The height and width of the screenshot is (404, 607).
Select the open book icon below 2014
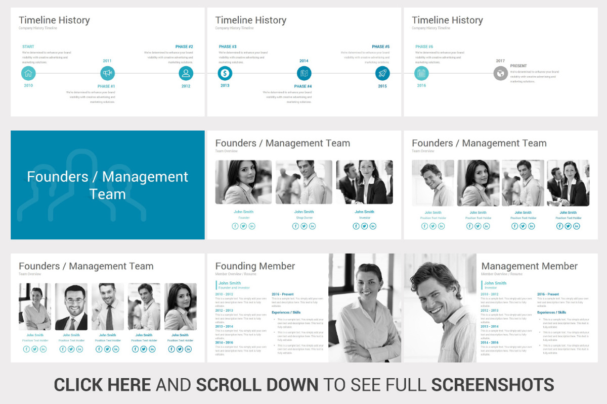tap(304, 73)
